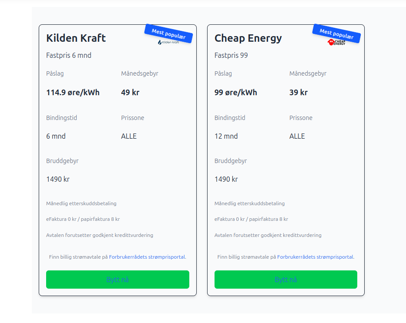This screenshot has width=406, height=323.
Task: Open Forbrukerrådets strømprisportal link in Kilden Kraft card
Action: [147, 257]
